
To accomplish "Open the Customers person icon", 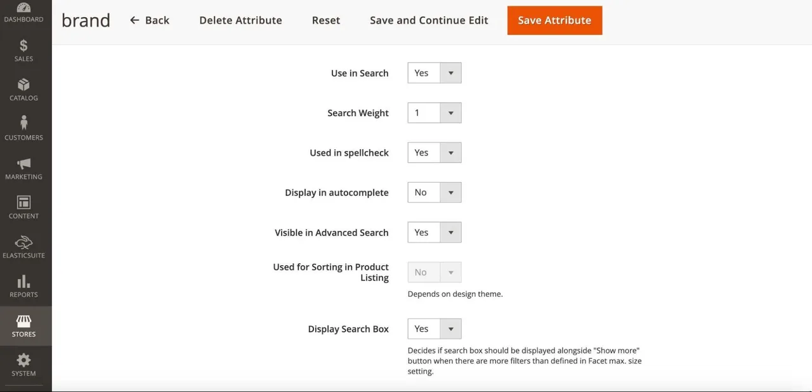I will click(23, 123).
